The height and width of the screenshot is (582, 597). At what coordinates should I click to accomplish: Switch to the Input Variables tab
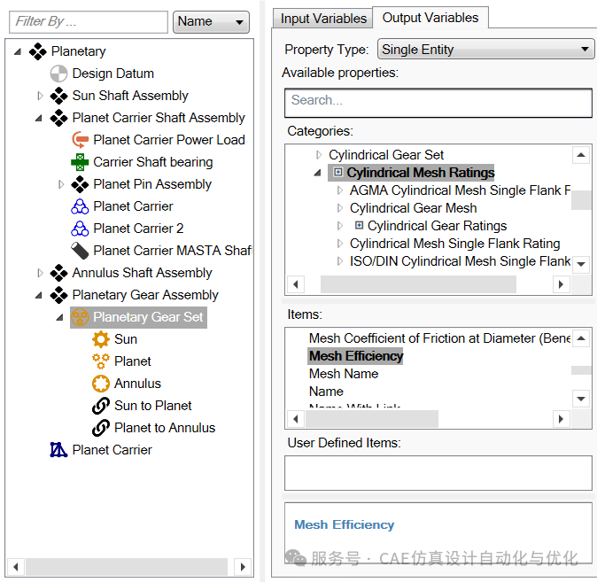click(x=323, y=19)
